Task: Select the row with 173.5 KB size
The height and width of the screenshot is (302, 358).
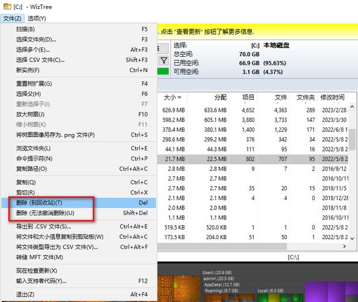Action: pos(253,237)
